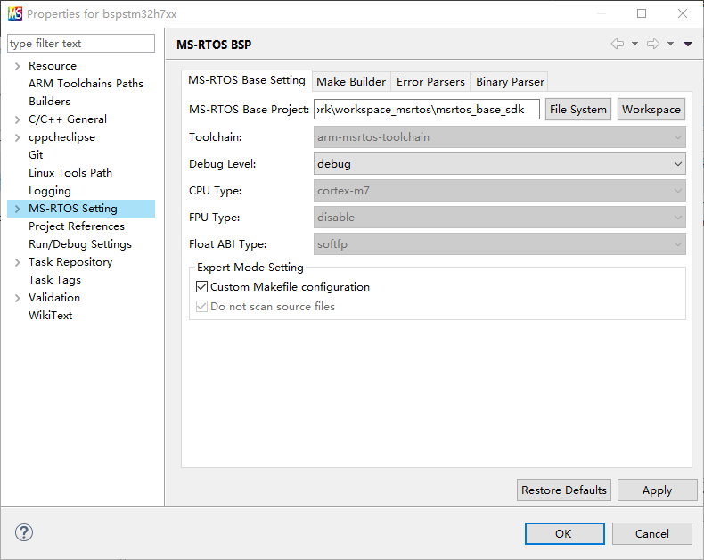The height and width of the screenshot is (560, 704).
Task: Expand the Task Repository node
Action: click(x=17, y=262)
